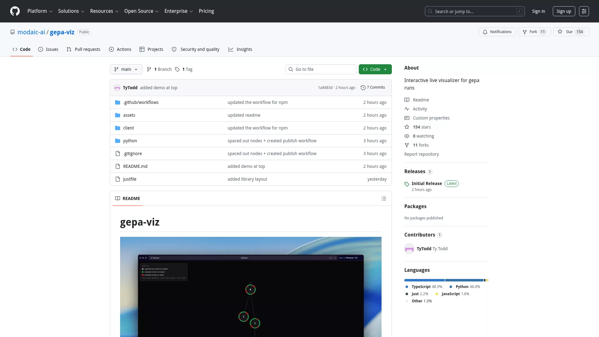The image size is (599, 337).
Task: Expand the Open Source menu
Action: tap(142, 11)
